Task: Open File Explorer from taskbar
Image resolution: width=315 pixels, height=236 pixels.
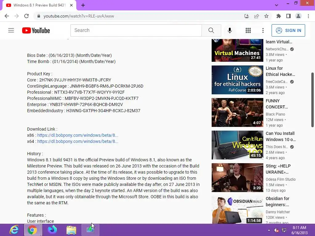Action: tap(71, 230)
